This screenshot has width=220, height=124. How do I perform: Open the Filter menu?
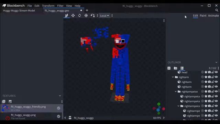[x=60, y=6]
